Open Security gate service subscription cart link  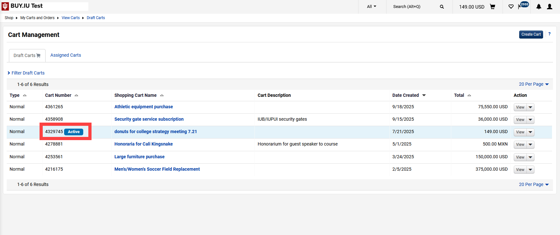click(149, 119)
